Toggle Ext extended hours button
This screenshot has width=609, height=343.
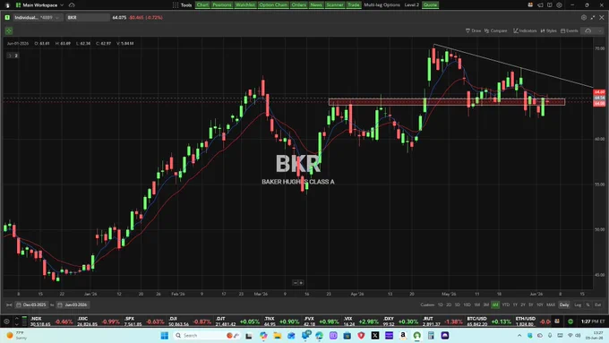(x=597, y=304)
